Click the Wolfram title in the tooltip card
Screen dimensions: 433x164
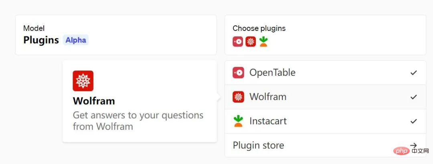94,101
